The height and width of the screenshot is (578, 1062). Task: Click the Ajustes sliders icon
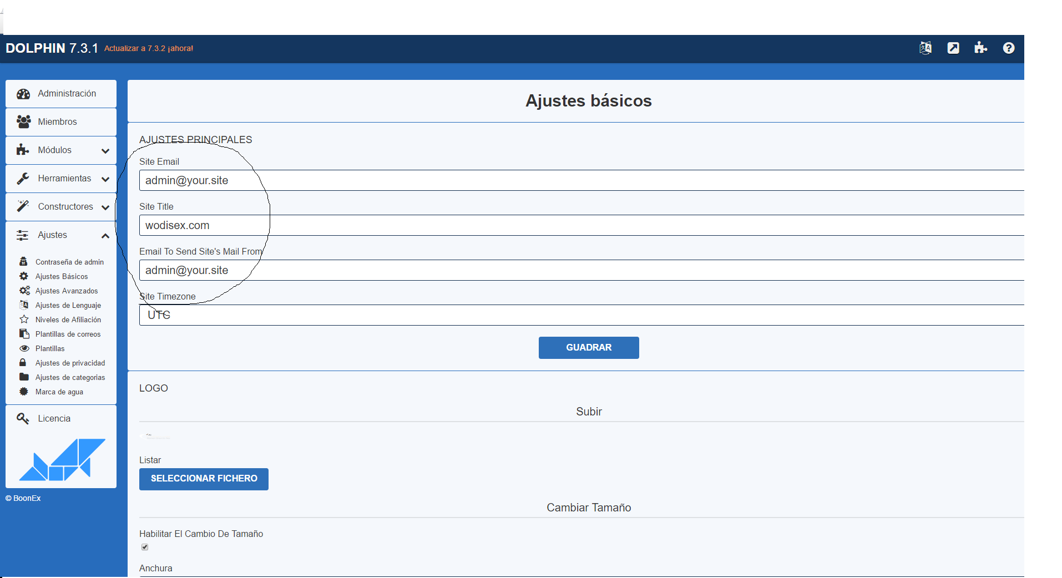pos(23,235)
